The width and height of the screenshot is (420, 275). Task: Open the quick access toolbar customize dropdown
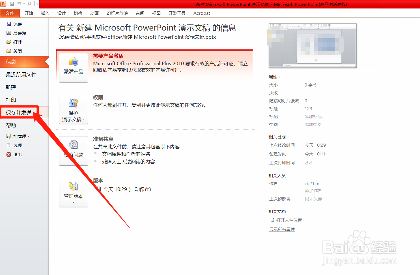(37, 4)
